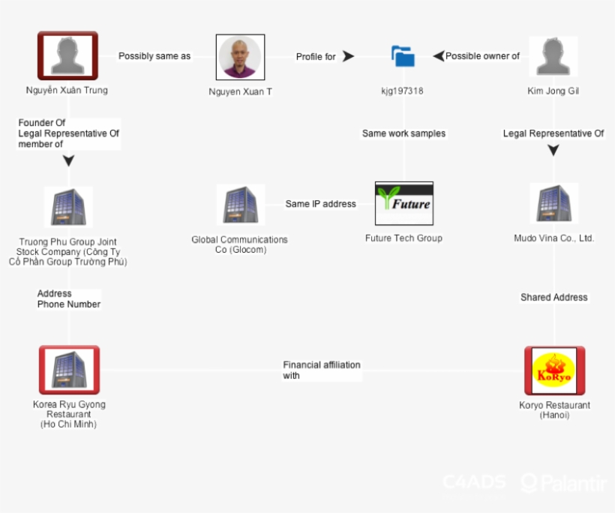The image size is (615, 513).
Task: Open the kjg197318 folder node
Action: tap(403, 55)
